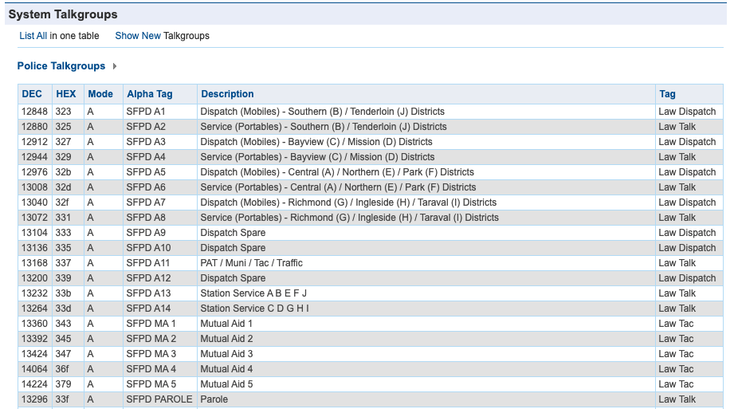The height and width of the screenshot is (409, 738).
Task: Select HEX value 327
Action: coord(63,142)
